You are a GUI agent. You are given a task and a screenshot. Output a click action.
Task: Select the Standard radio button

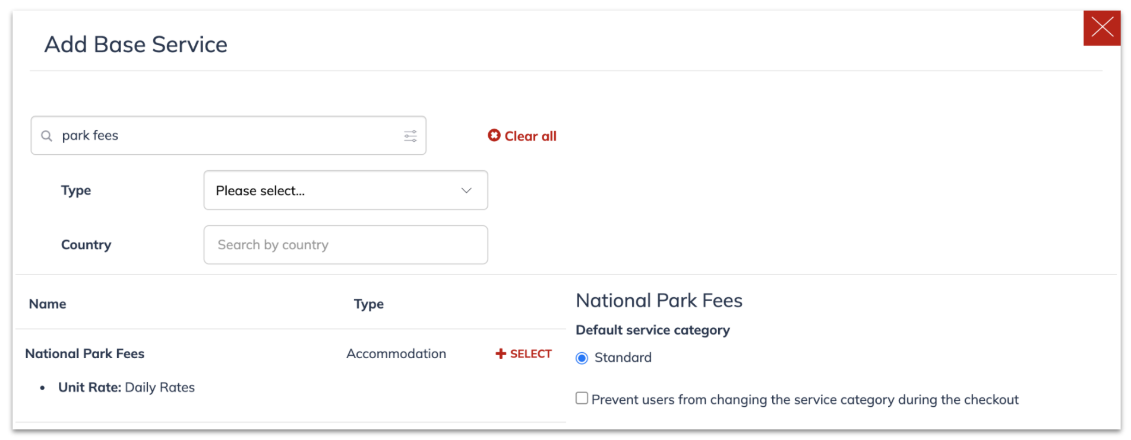[582, 358]
